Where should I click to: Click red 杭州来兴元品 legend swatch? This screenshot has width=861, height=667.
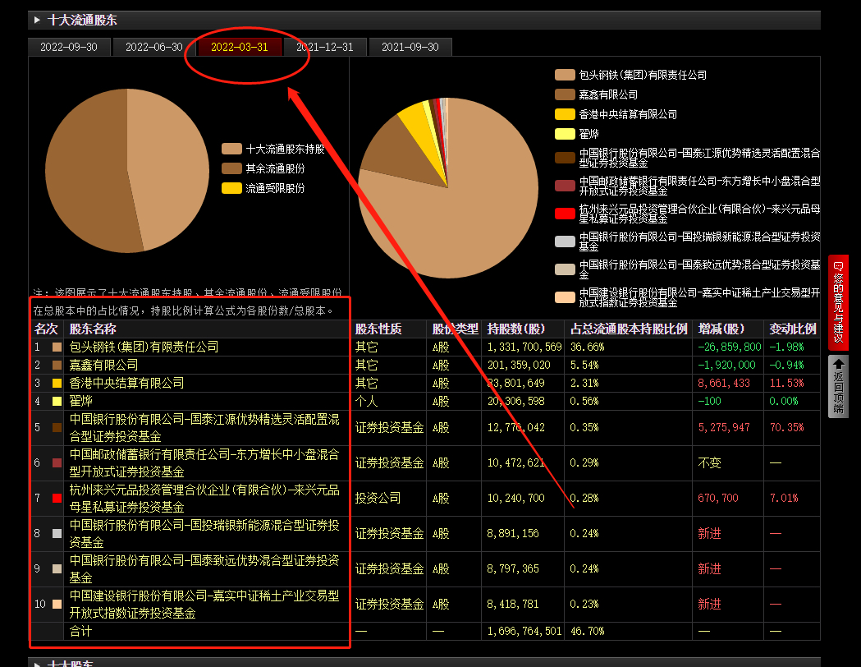[x=565, y=214]
